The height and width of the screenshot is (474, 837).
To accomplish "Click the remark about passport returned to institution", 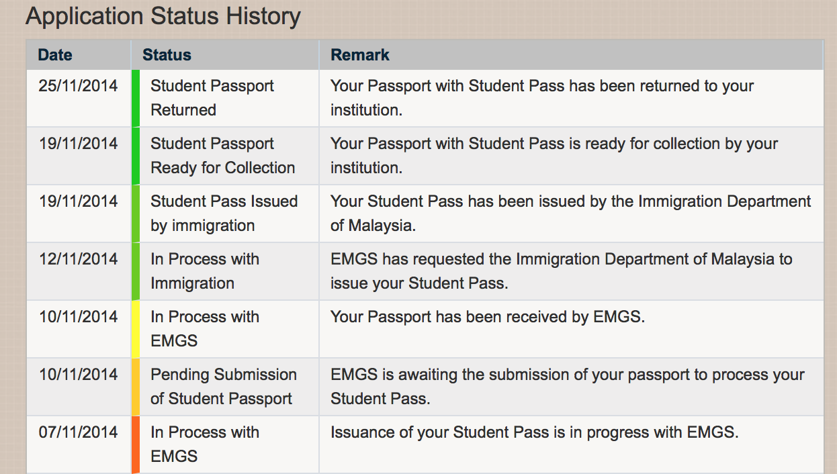I will 542,98.
